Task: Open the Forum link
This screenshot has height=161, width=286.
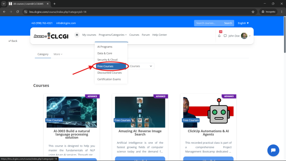Action: click(x=146, y=35)
